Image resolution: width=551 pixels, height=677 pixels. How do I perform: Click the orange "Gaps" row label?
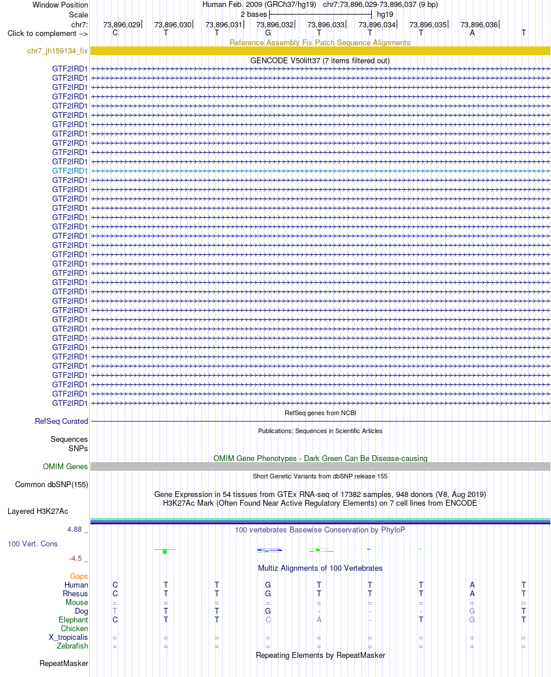coord(79,577)
